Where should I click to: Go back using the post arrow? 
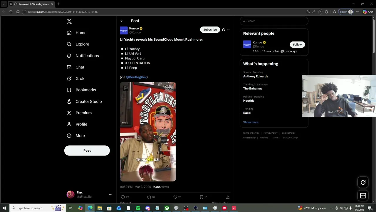point(122,21)
